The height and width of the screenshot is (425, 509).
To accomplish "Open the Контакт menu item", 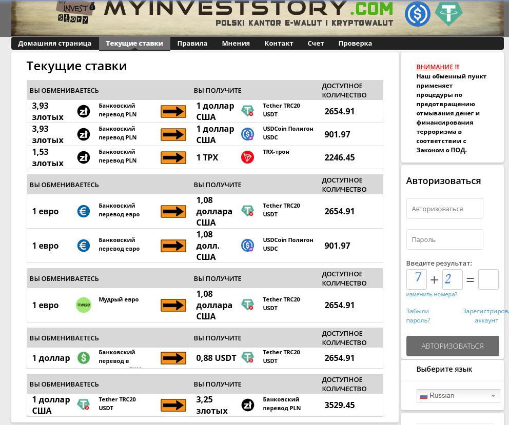I will (279, 44).
